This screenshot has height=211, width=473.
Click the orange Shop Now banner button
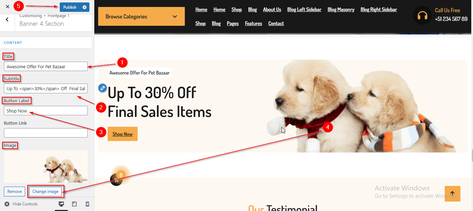coord(123,134)
